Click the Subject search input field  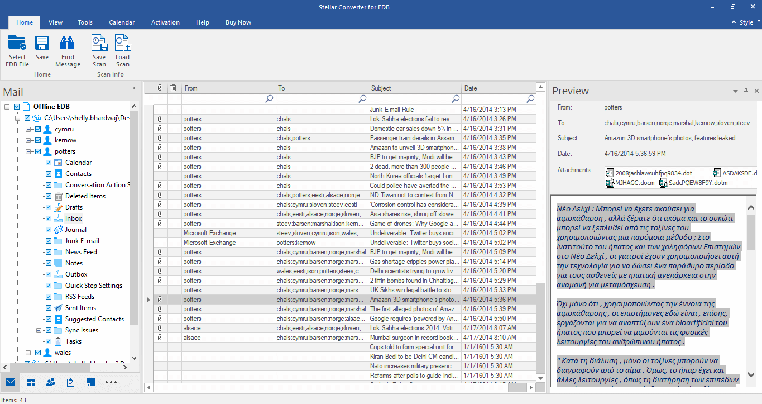tap(410, 99)
